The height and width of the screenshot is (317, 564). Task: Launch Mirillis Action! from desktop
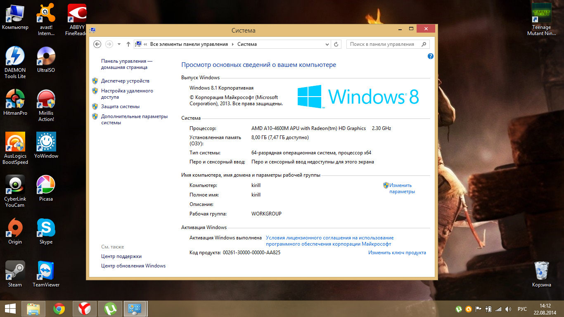[46, 106]
